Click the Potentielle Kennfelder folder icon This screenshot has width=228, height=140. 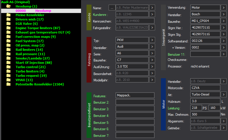point(8,84)
